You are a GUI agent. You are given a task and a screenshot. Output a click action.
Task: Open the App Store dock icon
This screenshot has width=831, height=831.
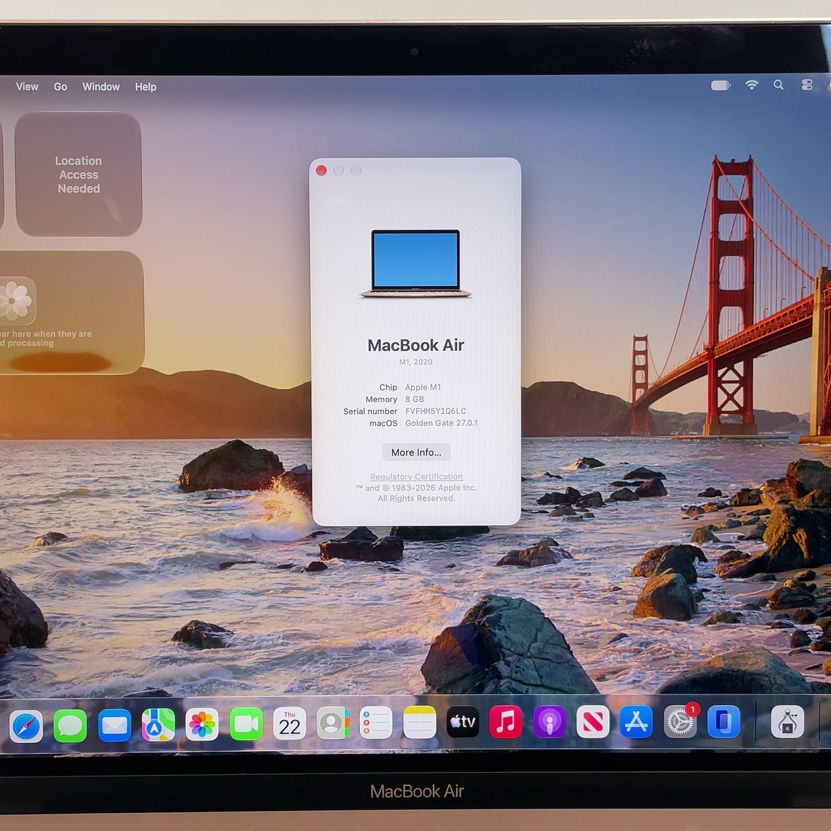point(636,722)
